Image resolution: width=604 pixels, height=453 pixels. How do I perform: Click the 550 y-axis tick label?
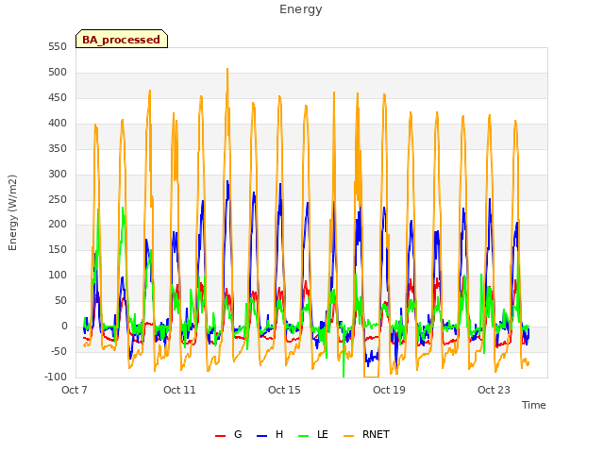58,46
